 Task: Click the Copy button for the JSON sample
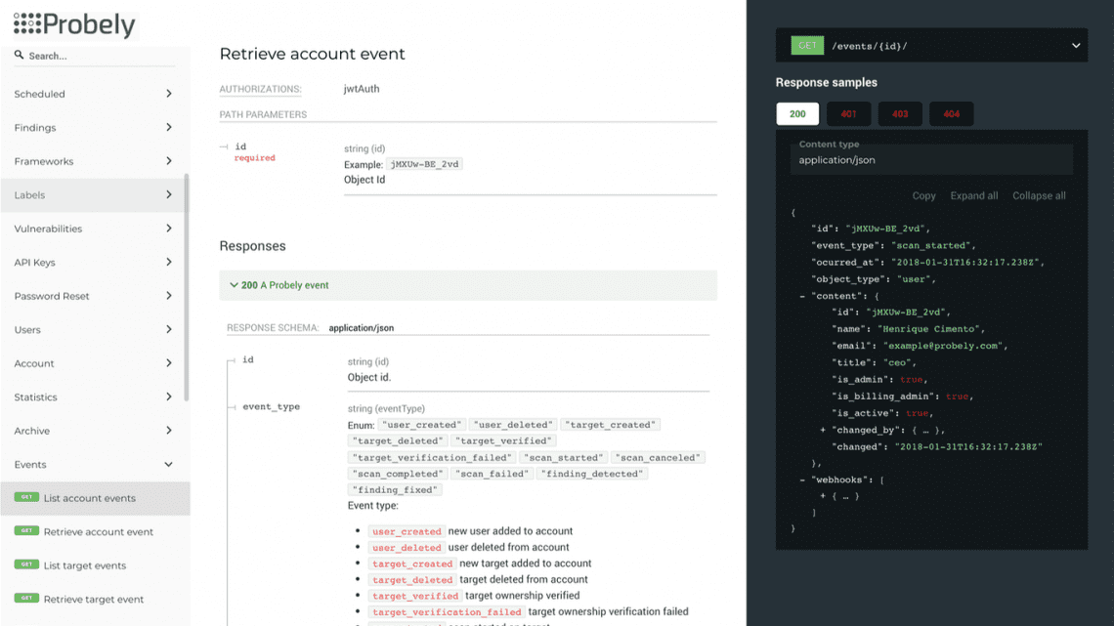coord(923,195)
